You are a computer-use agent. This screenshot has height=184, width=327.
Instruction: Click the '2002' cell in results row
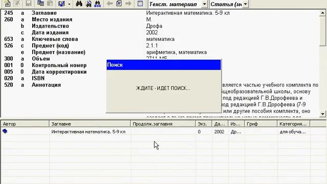[219, 132]
